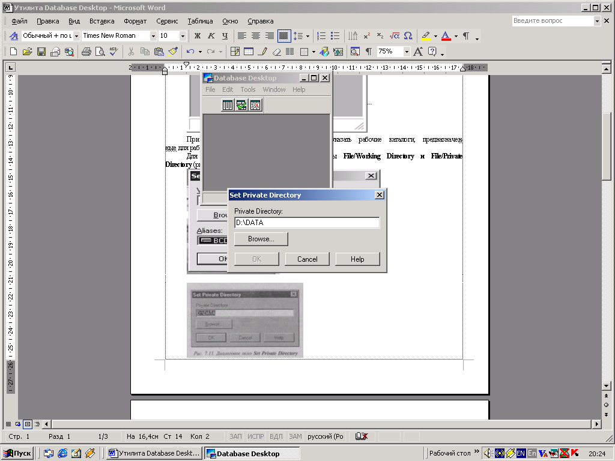Viewport: 615px width, 461px height.
Task: Undo the last action
Action: coord(190,52)
